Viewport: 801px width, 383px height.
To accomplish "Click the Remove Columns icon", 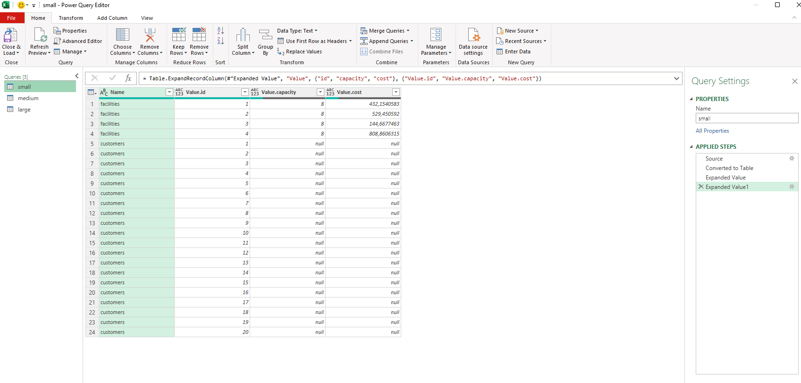I will click(150, 35).
